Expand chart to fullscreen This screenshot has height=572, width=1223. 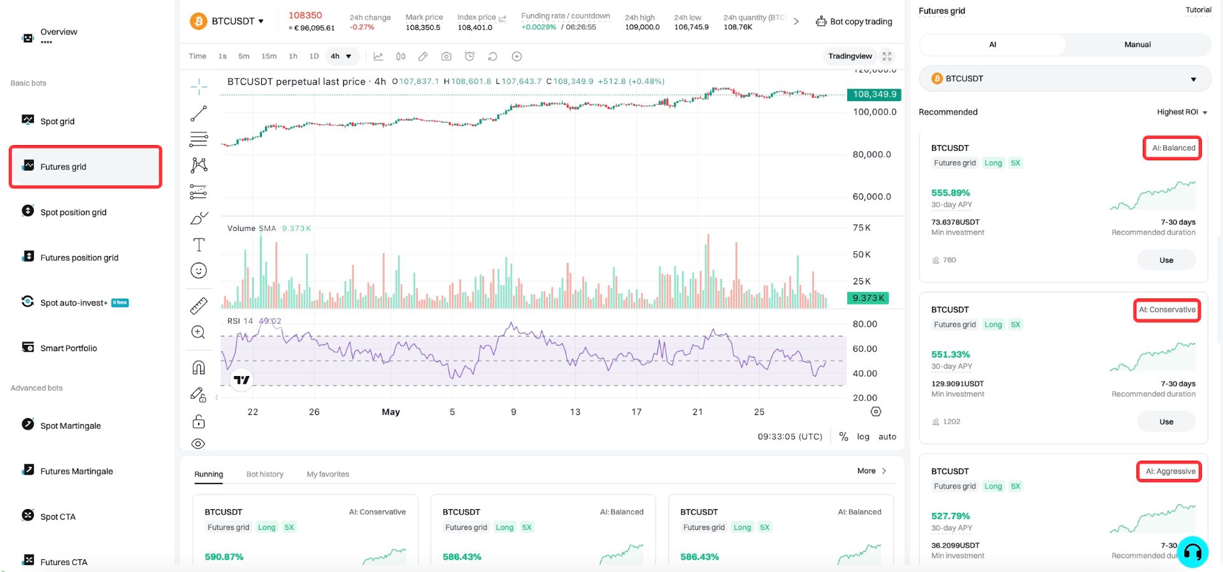[x=887, y=57]
